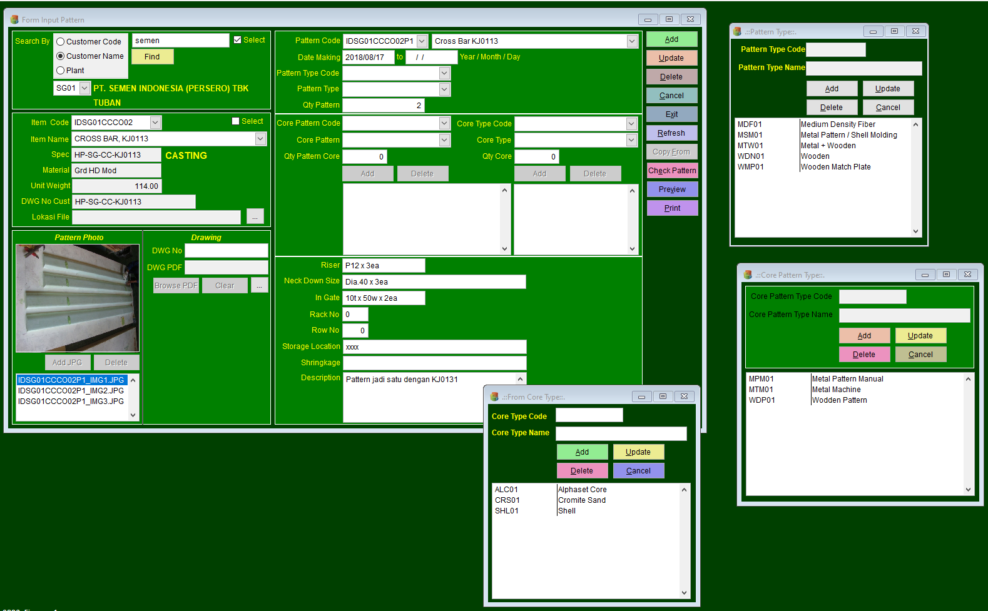
Task: Open the Pattern Type Code dropdown
Action: [444, 73]
